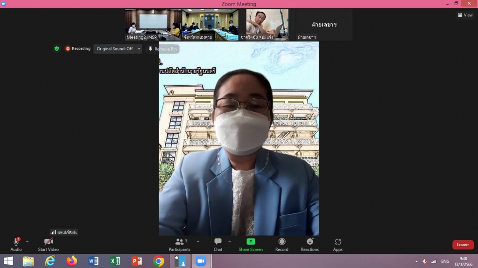Expand the caret next to Chat
Screen dimensions: 478x268
tap(229, 241)
